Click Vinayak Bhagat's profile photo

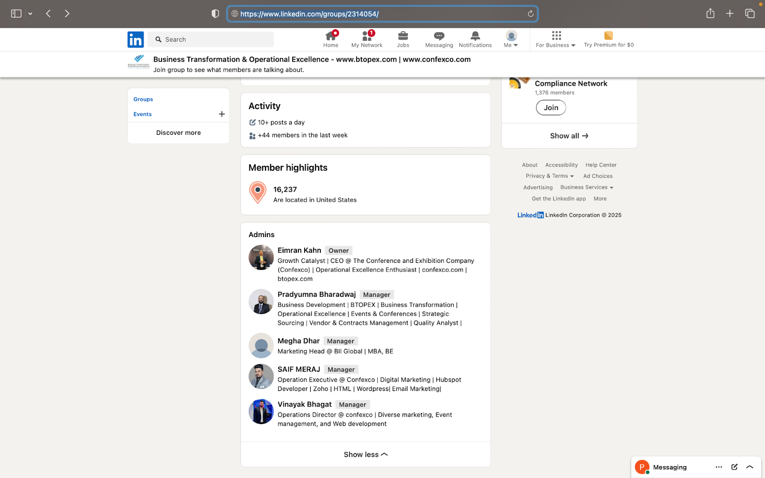pyautogui.click(x=261, y=412)
